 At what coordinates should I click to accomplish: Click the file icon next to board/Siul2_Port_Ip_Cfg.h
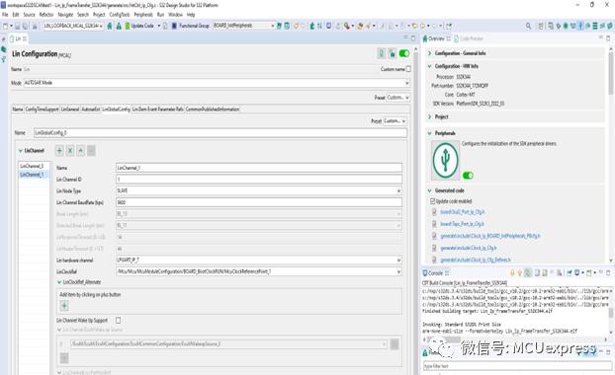[x=434, y=212]
